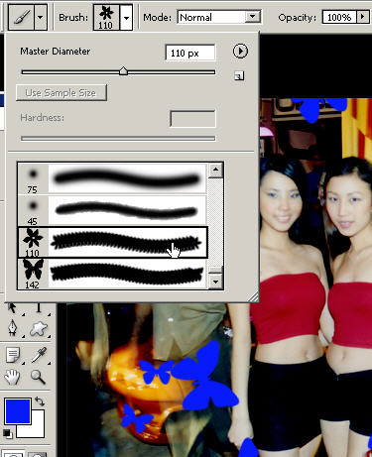Collapse the Brush preset picker dropdown arrow

point(126,18)
